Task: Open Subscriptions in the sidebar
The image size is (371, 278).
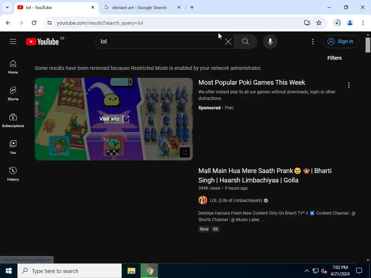Action: coord(13,120)
